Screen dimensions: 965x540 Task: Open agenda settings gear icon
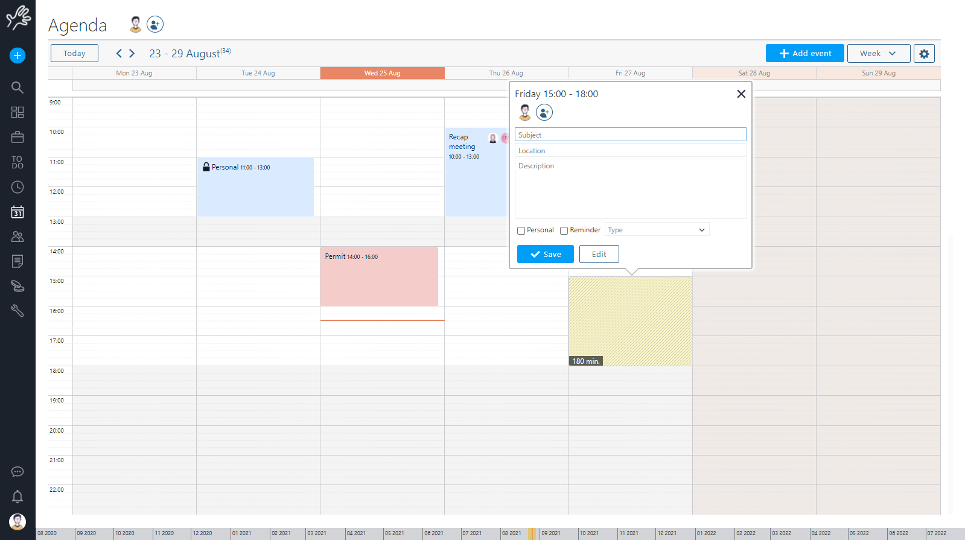(x=924, y=54)
